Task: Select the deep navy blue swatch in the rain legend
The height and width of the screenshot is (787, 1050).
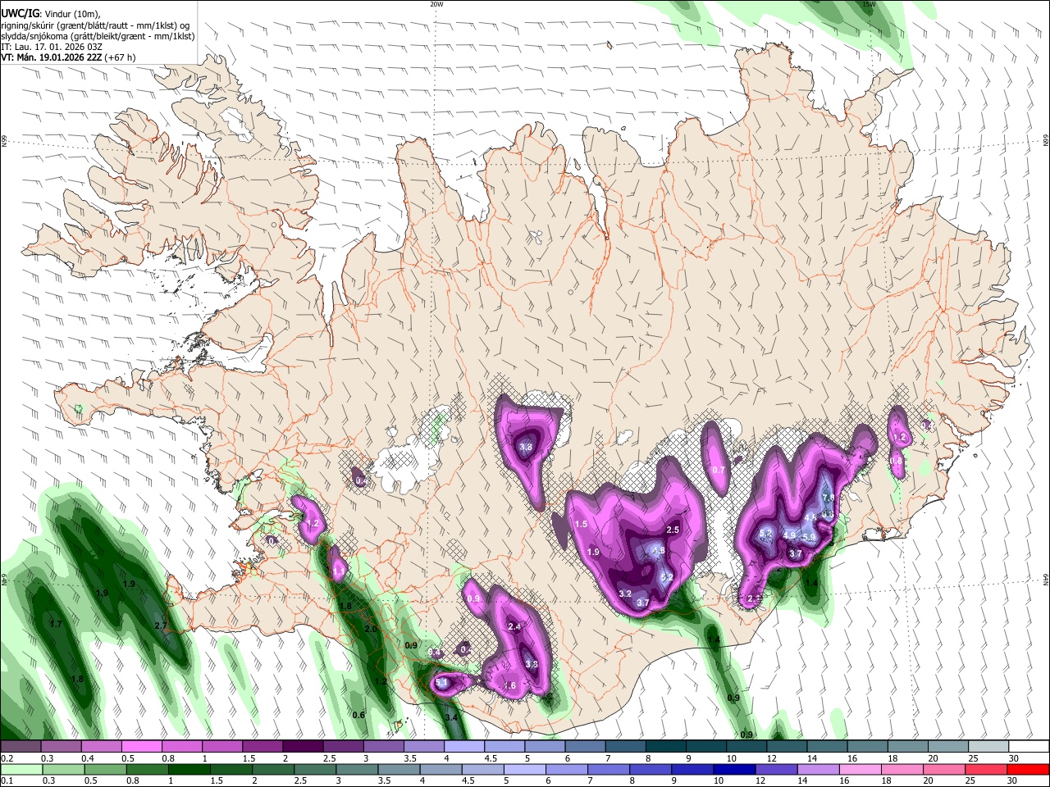Action: tap(734, 769)
